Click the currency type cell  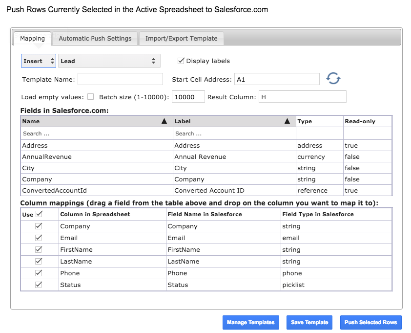(320, 157)
